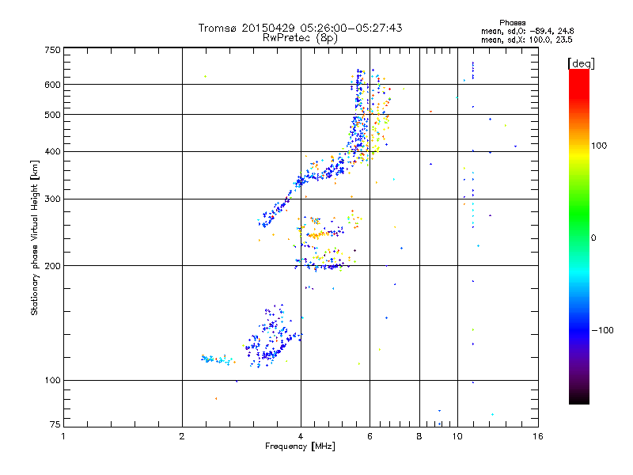The width and height of the screenshot is (633, 475).
Task: Click the y-axis tick label '100'
Action: (52, 381)
